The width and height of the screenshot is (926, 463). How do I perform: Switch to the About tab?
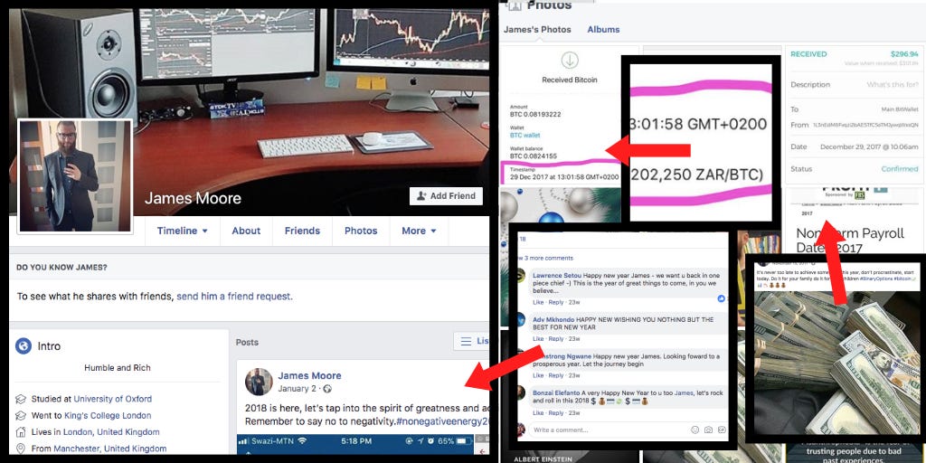[x=246, y=231]
